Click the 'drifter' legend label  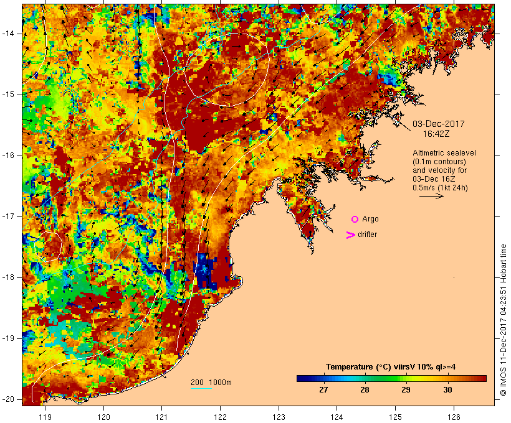pyautogui.click(x=367, y=235)
